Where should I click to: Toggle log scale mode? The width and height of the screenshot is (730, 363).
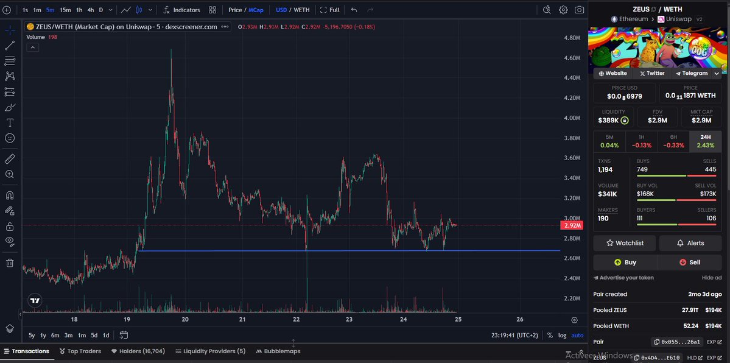tap(563, 335)
